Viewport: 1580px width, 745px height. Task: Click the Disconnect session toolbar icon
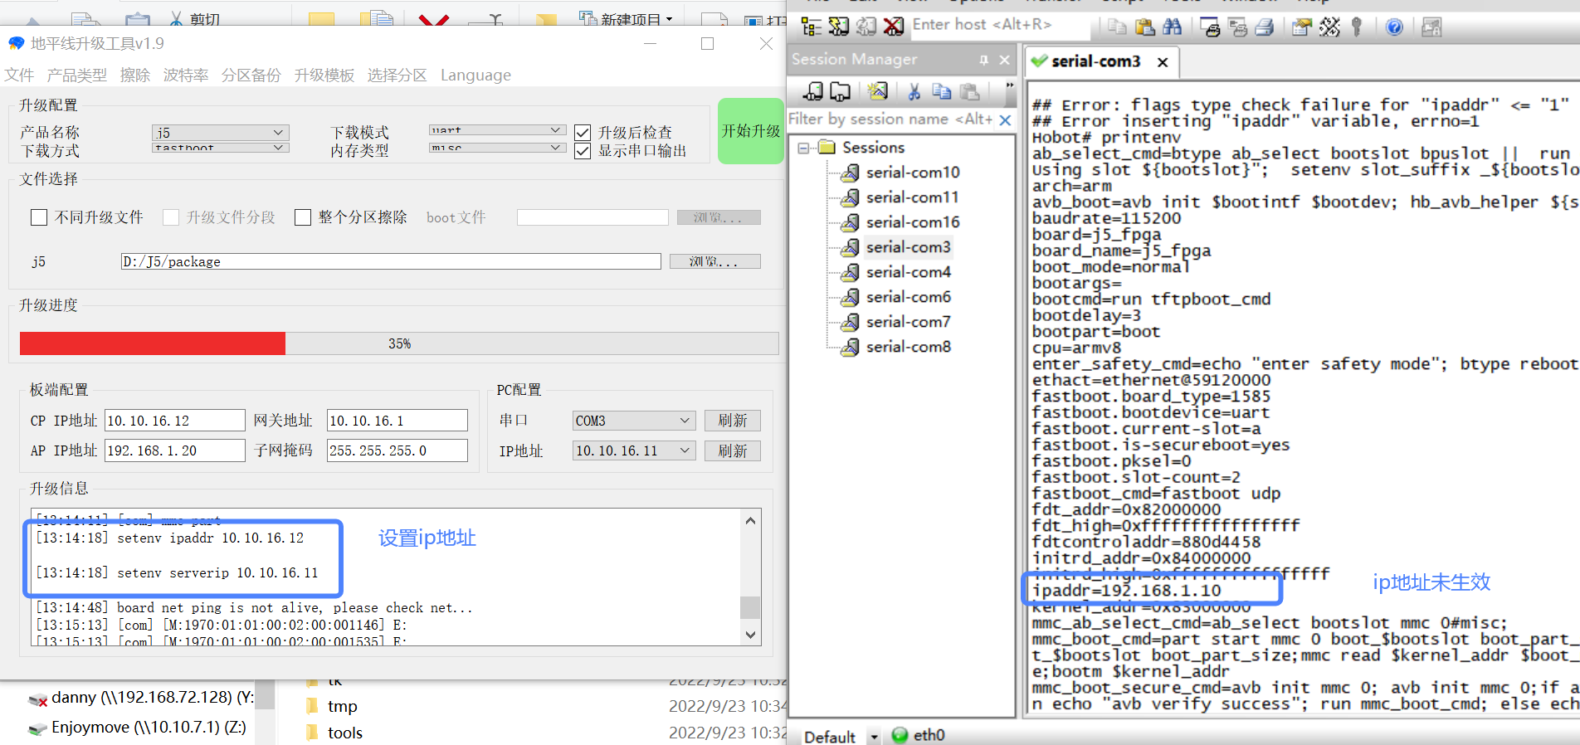(894, 27)
